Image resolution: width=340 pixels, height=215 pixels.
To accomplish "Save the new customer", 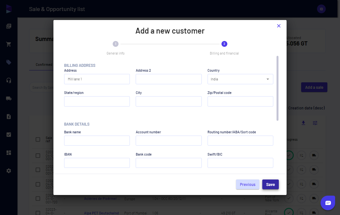I will (x=270, y=185).
